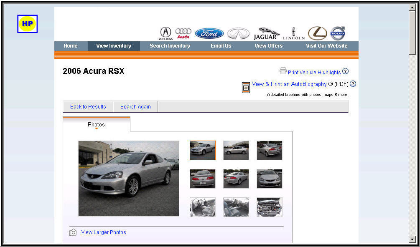Viewport: 420px width, 247px height.
Task: Click the AutoBiography brochure icon
Action: 246,88
